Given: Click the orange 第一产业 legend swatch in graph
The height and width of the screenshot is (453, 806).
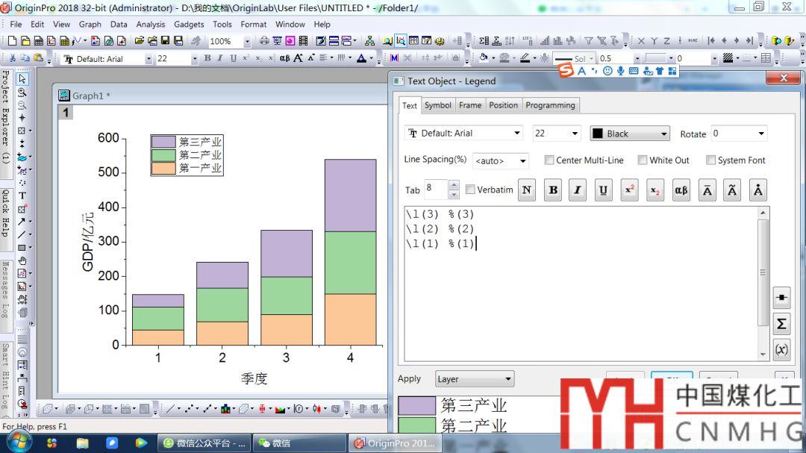Looking at the screenshot, I should tap(163, 168).
